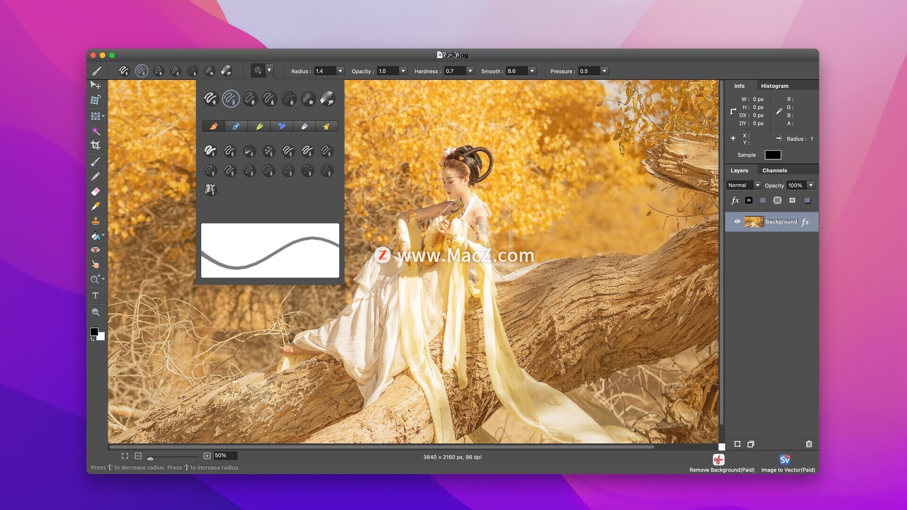This screenshot has width=907, height=510.
Task: Delete layer with the trash icon
Action: (x=809, y=444)
